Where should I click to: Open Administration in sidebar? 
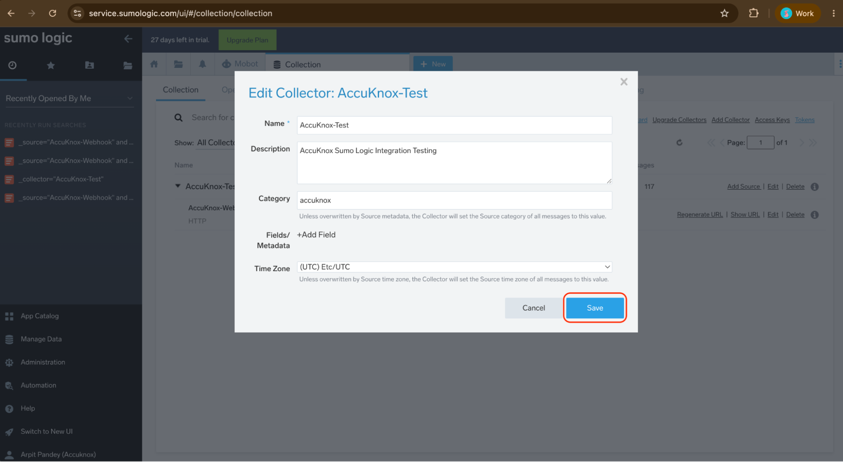click(x=43, y=363)
